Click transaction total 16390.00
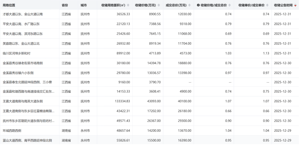This screenshot has width=300, height=146. click(185, 140)
